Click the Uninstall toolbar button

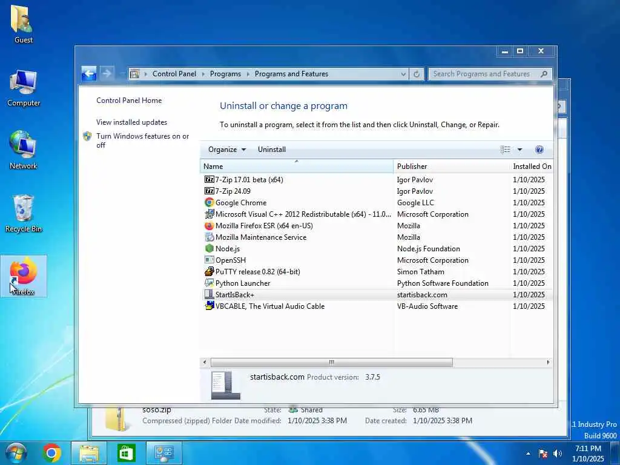click(x=272, y=150)
